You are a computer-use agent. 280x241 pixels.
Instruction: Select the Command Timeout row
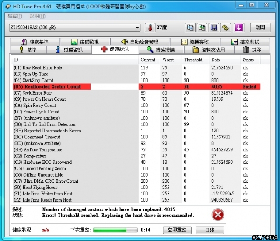tap(136, 137)
